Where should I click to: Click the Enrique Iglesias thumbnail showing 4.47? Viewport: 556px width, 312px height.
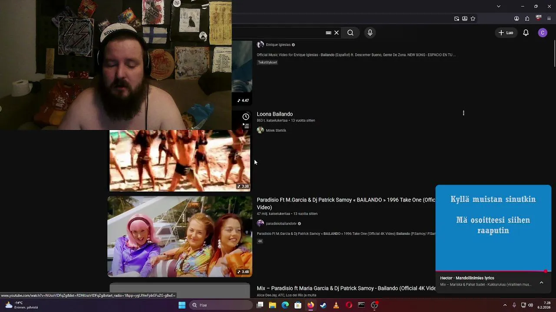tap(242, 74)
